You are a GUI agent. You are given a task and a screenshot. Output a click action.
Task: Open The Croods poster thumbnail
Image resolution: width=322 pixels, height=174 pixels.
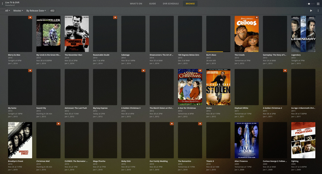[x=247, y=34]
